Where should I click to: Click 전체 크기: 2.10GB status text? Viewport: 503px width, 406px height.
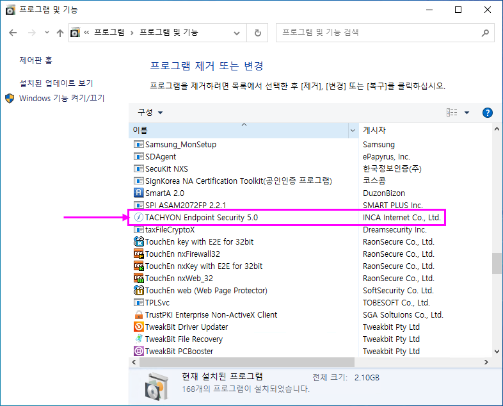tap(346, 377)
